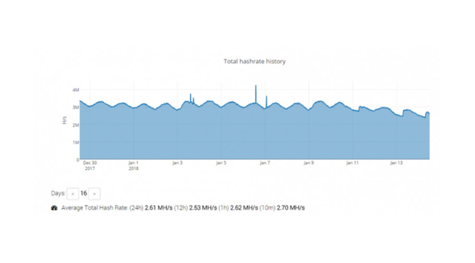Click the Dec 30 2017 x-axis label
The image size is (475, 263).
[x=90, y=166]
